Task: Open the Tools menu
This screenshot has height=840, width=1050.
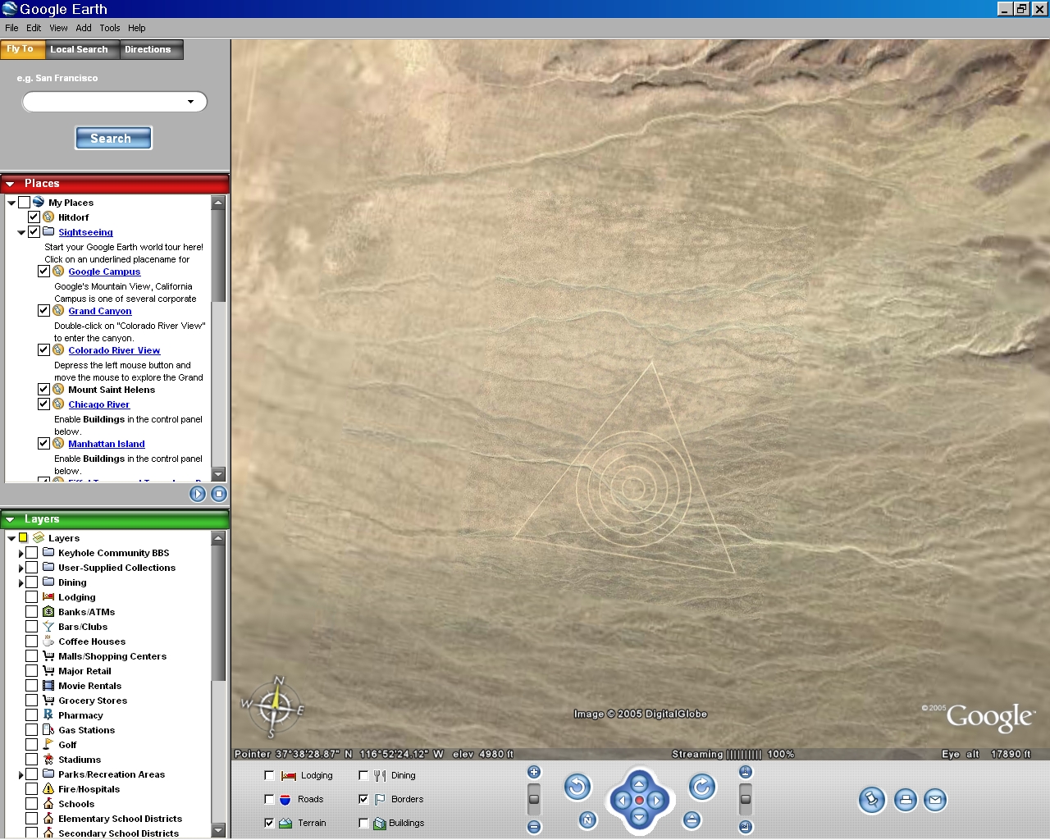Action: (110, 28)
